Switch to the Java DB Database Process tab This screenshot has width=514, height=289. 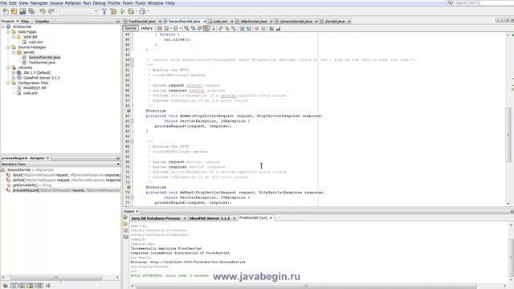(x=156, y=218)
